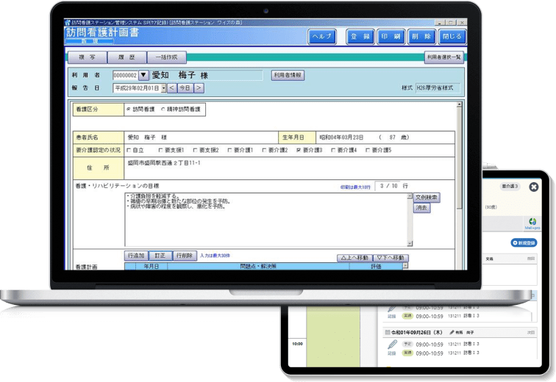Screen dimensions: 556x382
Task: Click the 問題点・解決策 column header
Action: [x=258, y=267]
